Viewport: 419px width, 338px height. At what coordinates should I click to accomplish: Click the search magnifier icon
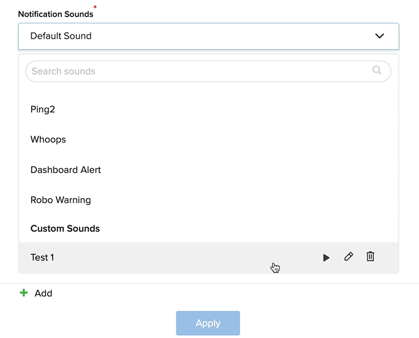pyautogui.click(x=377, y=70)
